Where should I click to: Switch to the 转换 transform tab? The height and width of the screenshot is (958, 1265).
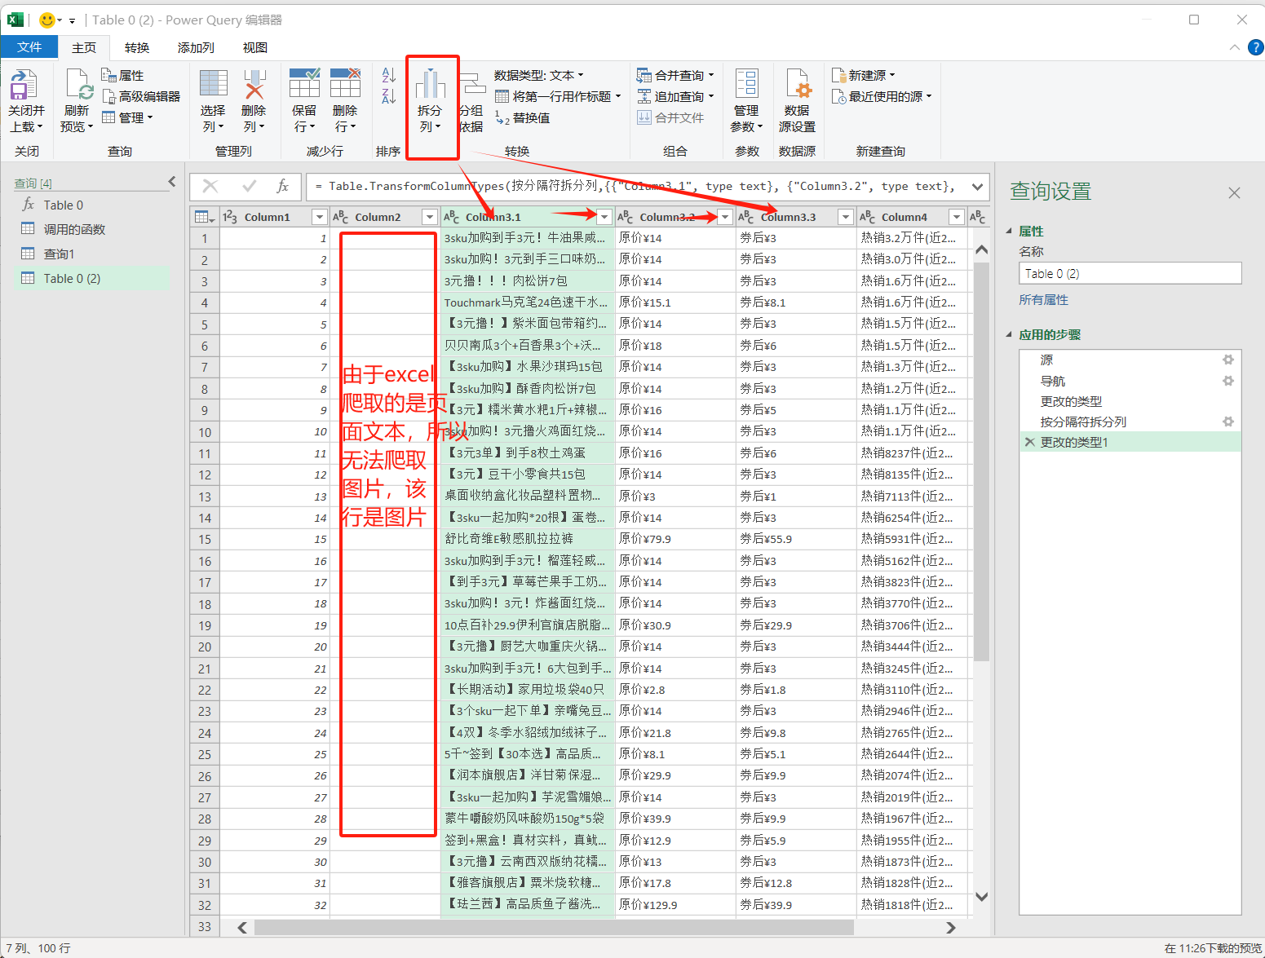(137, 47)
